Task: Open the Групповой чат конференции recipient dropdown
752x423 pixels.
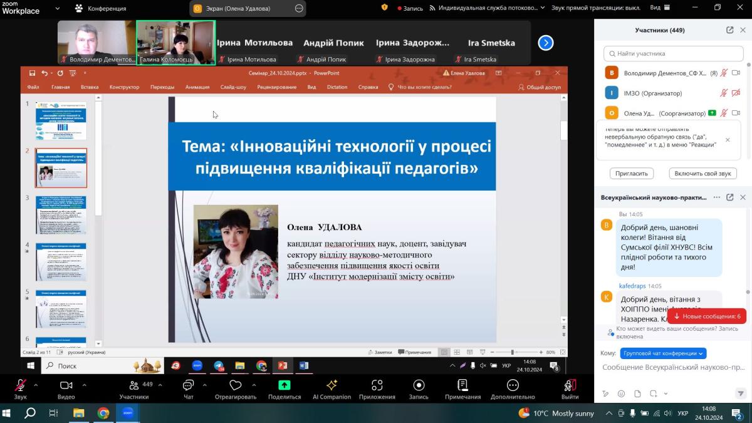Action: coord(663,353)
